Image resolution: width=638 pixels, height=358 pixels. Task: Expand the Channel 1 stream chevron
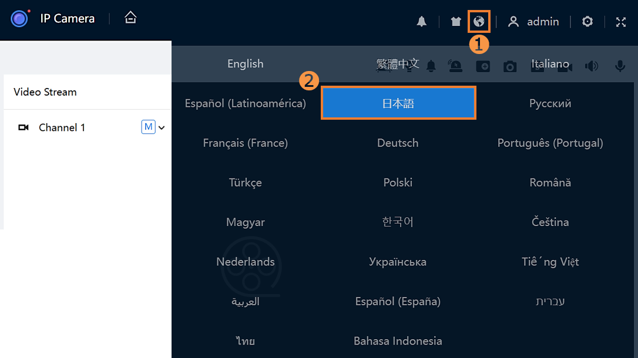click(x=162, y=127)
